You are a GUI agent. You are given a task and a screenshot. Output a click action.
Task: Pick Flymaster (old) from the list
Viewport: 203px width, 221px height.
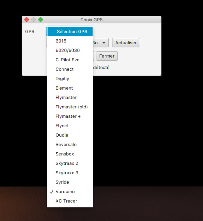(x=70, y=107)
